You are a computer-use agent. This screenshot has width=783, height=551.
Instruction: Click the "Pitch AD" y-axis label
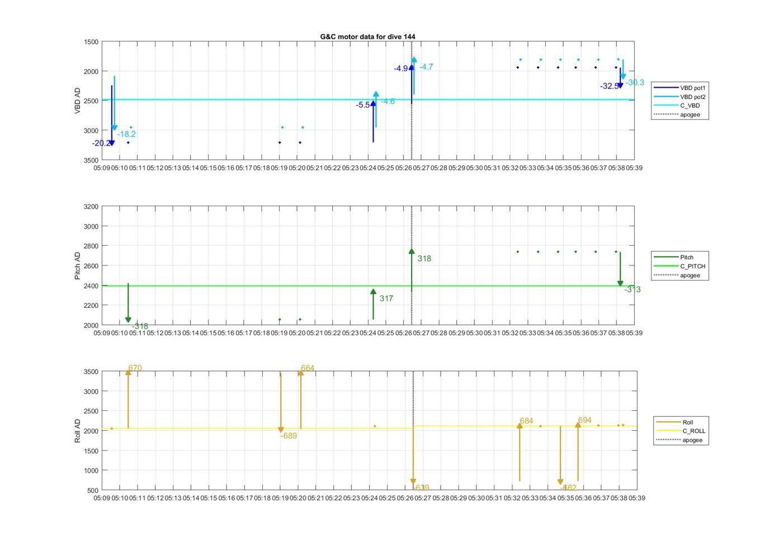pyautogui.click(x=78, y=266)
